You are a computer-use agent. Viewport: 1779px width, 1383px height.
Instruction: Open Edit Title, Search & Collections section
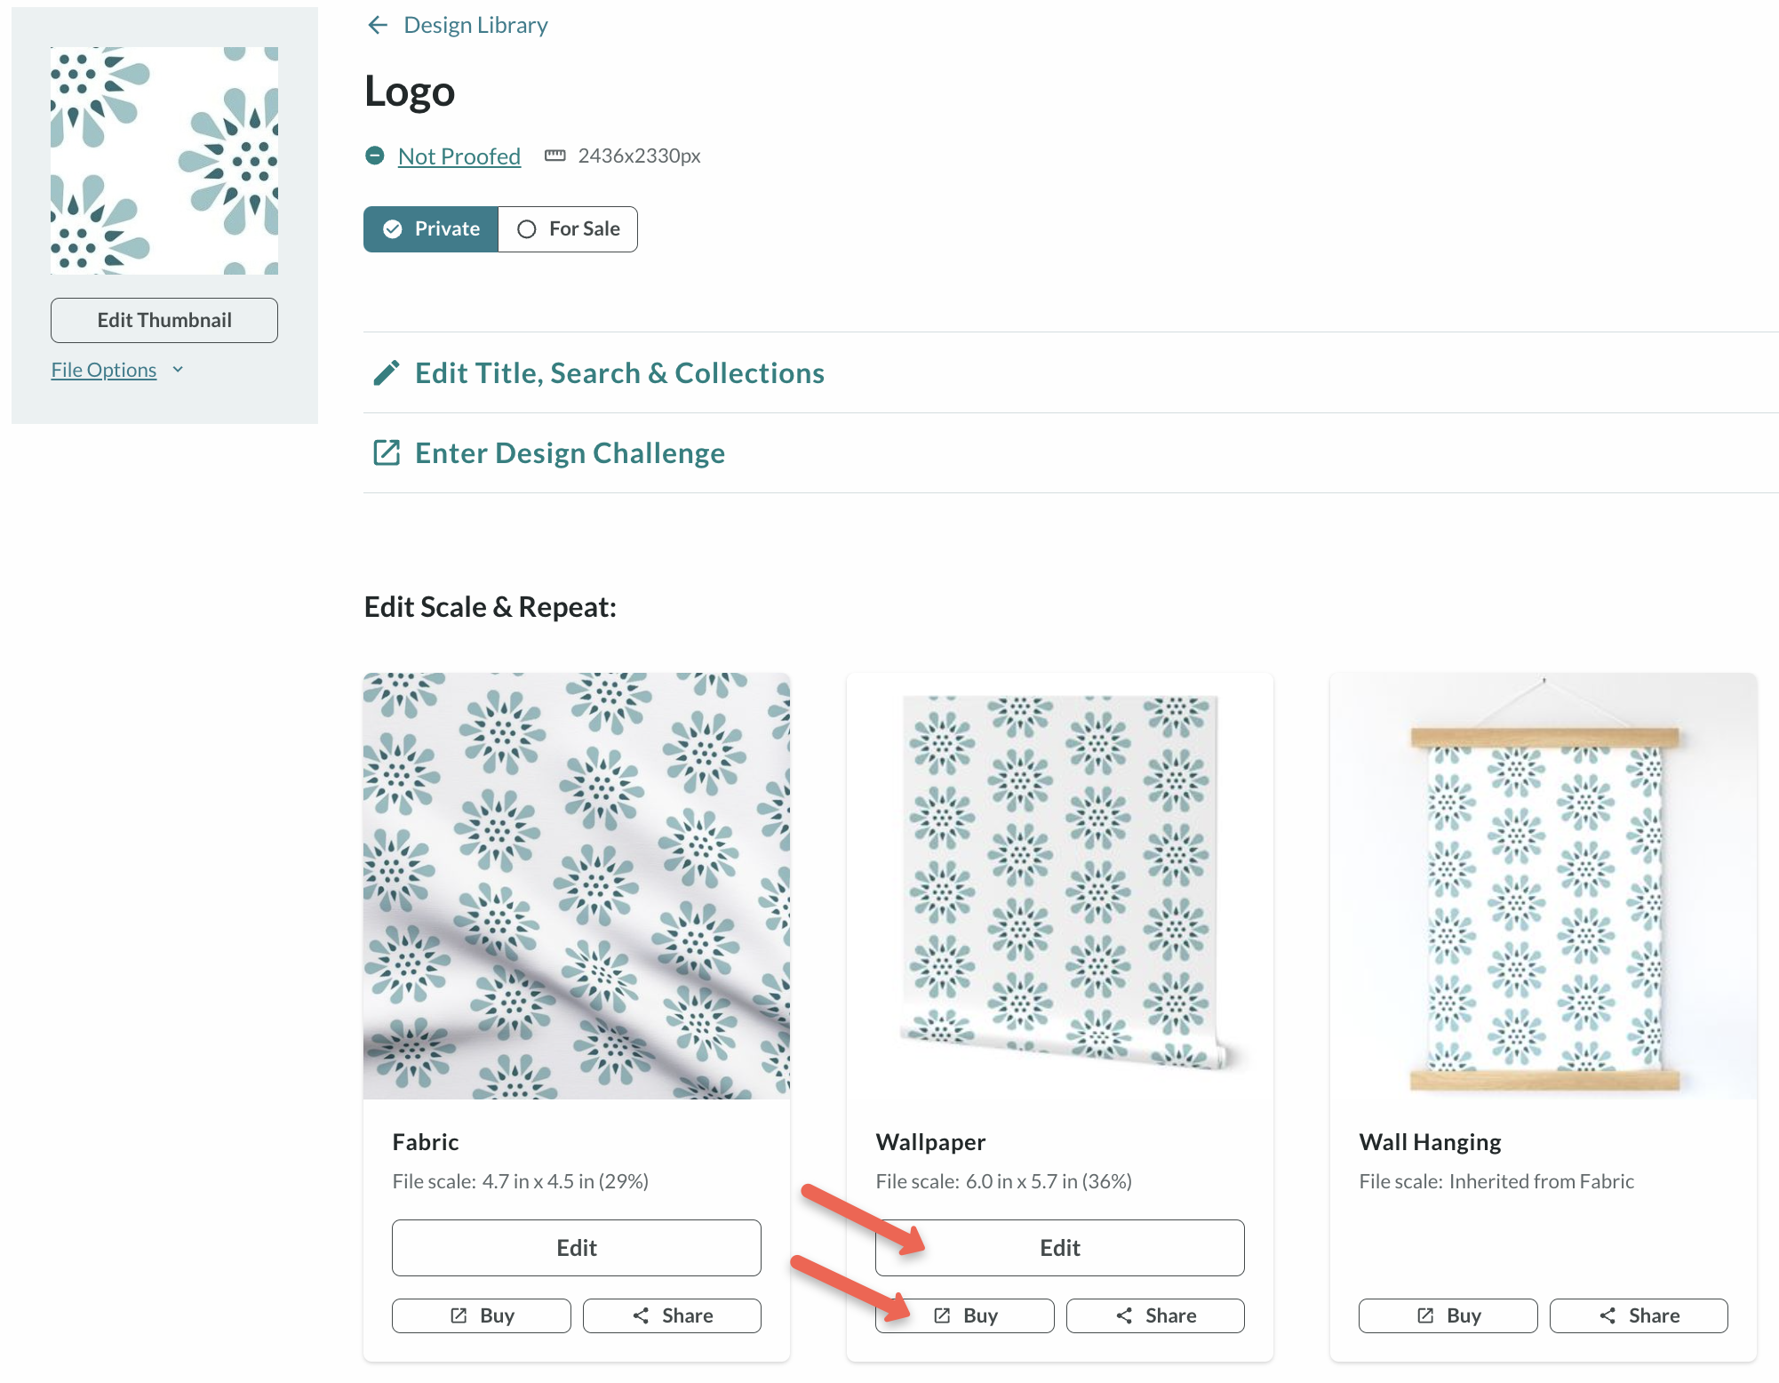[x=619, y=373]
